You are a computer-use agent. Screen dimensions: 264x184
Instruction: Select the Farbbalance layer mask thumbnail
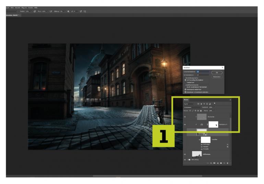pyautogui.click(x=213, y=125)
